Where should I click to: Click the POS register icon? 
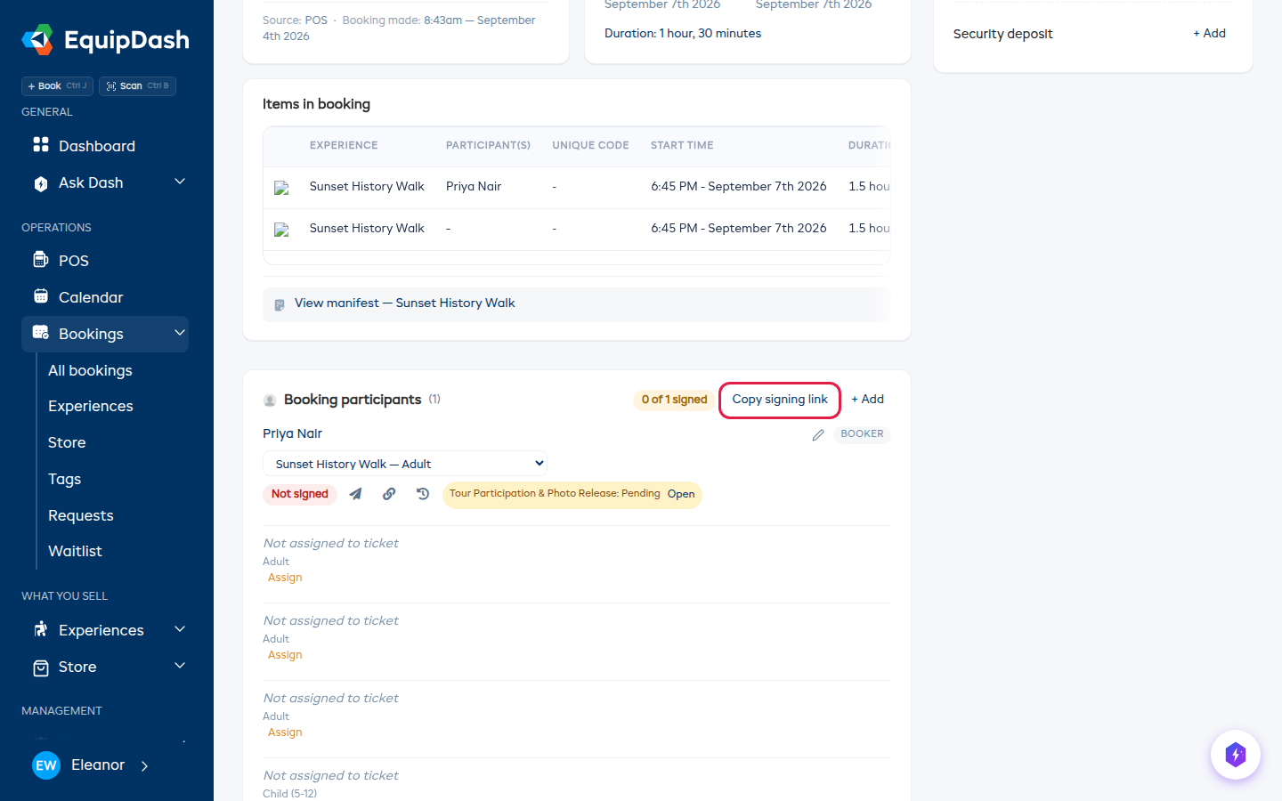[x=41, y=260]
